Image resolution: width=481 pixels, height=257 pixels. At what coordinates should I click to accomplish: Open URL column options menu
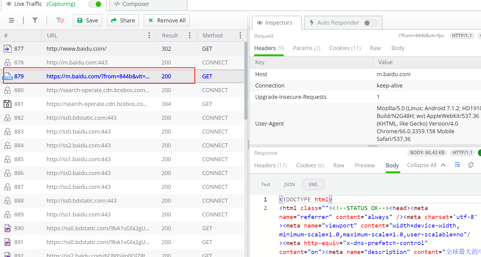click(x=149, y=35)
